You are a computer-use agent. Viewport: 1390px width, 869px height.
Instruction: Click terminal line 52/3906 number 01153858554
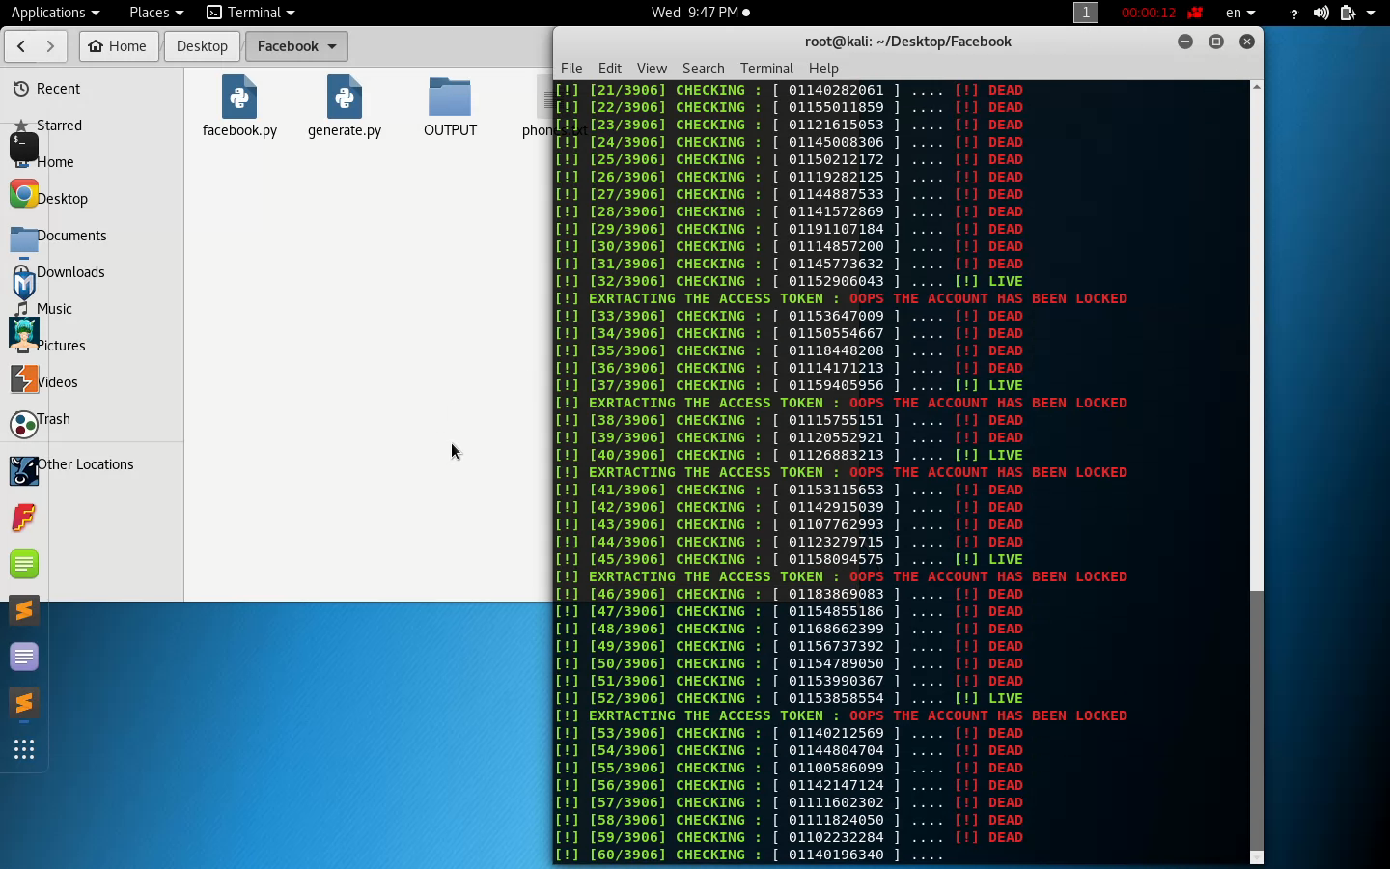[836, 698]
